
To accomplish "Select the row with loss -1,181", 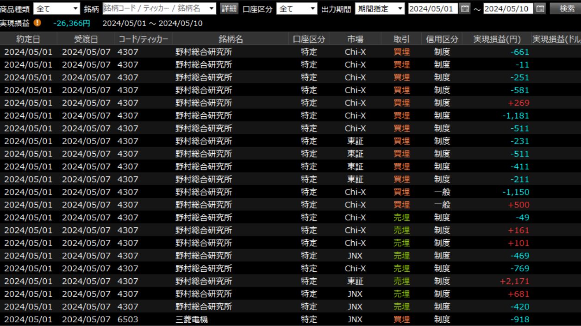I will (x=290, y=116).
